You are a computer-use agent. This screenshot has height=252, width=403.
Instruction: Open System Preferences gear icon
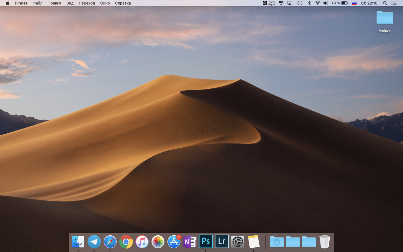[238, 242]
